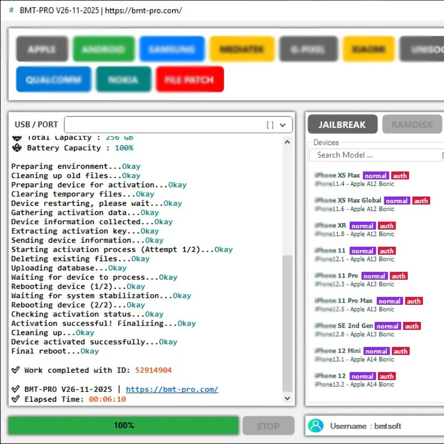The height and width of the screenshot is (444, 444).
Task: Select iPhone SE 2nd Gen device entry
Action: [x=367, y=330]
